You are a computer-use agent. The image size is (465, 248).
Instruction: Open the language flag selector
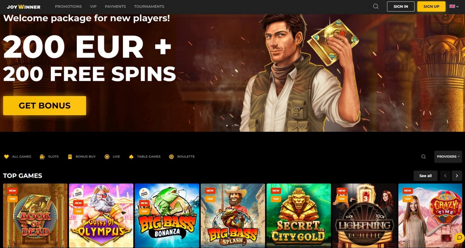454,6
